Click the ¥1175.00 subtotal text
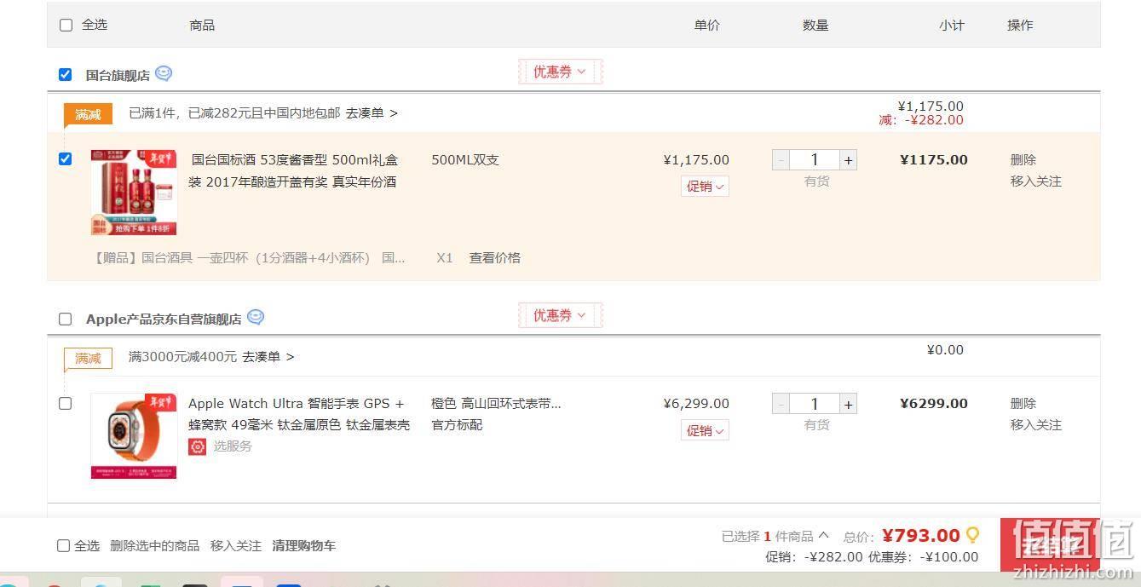Screen dimensions: 1141x587 click(934, 159)
